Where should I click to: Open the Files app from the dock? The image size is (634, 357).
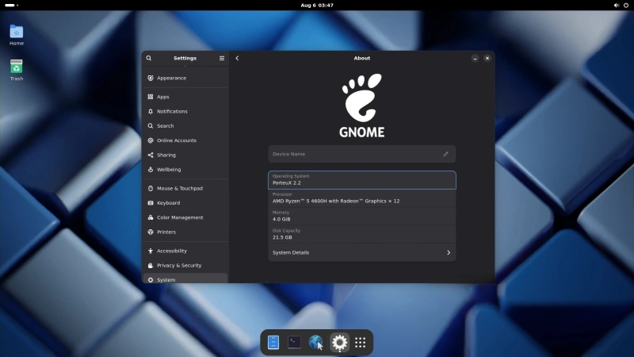click(x=273, y=343)
